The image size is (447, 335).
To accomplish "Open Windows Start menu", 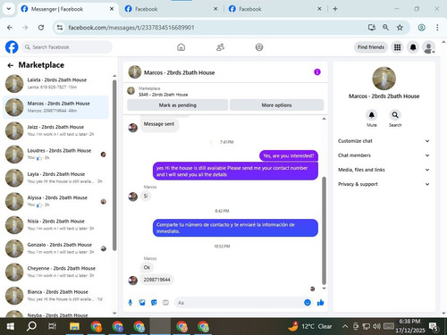I will [x=11, y=326].
